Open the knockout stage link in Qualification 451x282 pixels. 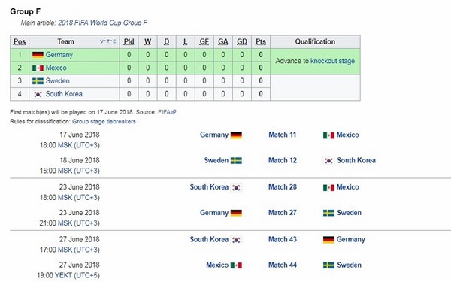click(332, 61)
